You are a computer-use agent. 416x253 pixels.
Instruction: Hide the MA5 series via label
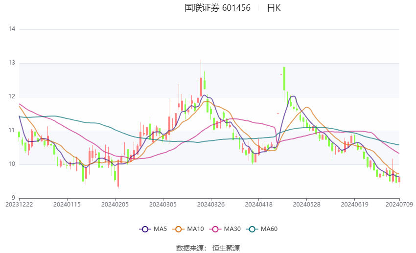pyautogui.click(x=160, y=229)
